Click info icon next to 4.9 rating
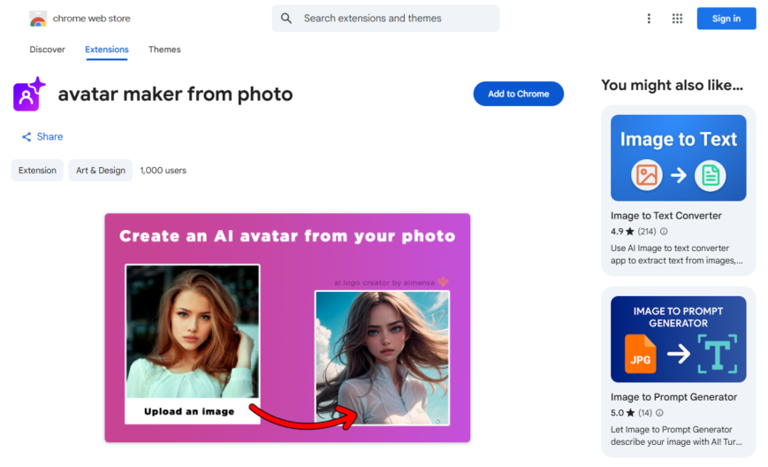The image size is (768, 467). pos(664,232)
